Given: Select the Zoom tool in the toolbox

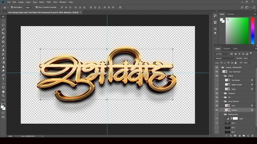Looking at the screenshot, I should [3, 96].
